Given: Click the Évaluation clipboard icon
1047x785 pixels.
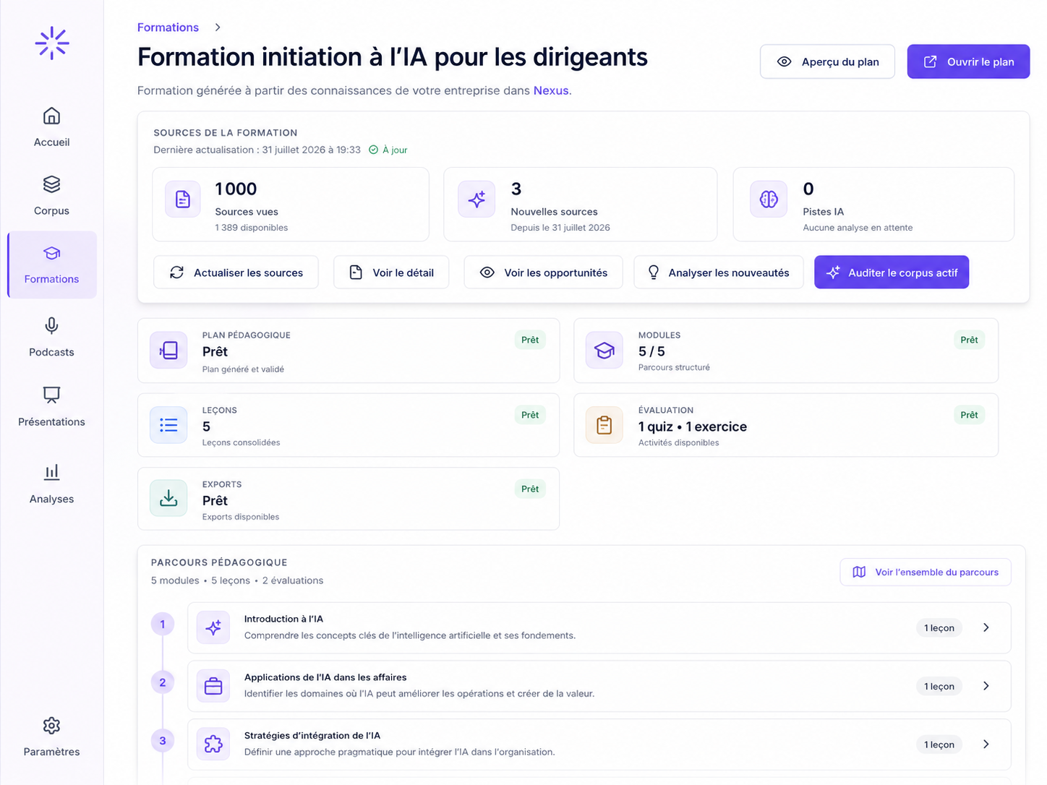Looking at the screenshot, I should coord(604,425).
